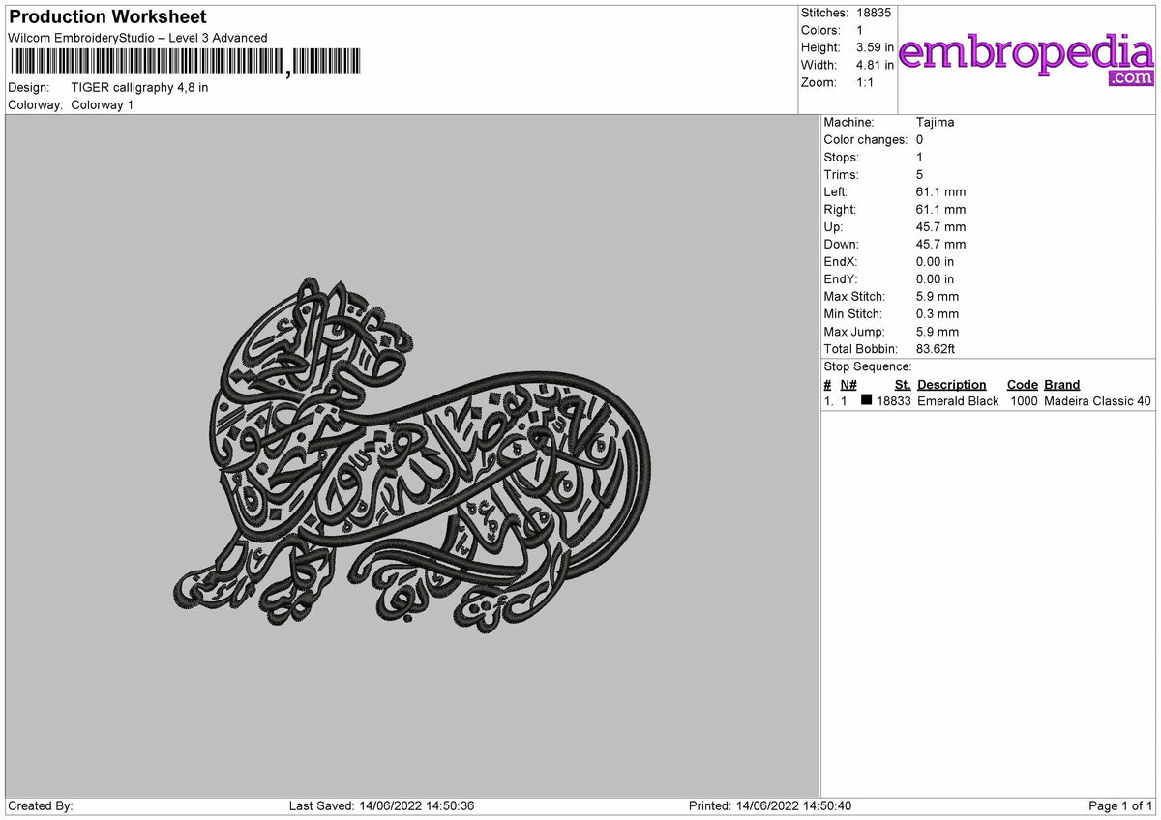The image size is (1161, 820).
Task: Click the Width 4.81 in value
Action: pyautogui.click(x=874, y=65)
